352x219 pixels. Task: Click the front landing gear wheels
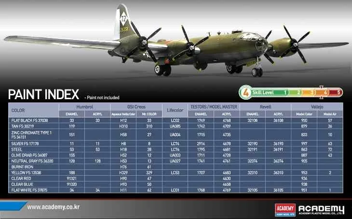tap(257, 72)
